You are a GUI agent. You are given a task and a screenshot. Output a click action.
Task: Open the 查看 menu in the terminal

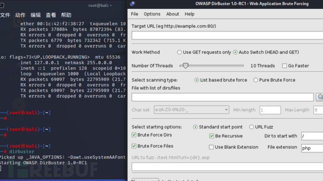(51, 15)
